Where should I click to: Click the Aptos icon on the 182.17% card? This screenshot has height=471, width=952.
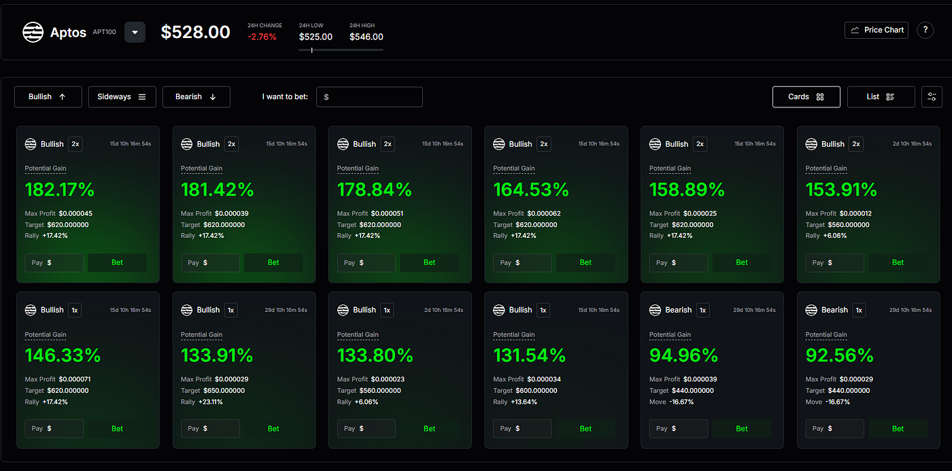pos(31,144)
